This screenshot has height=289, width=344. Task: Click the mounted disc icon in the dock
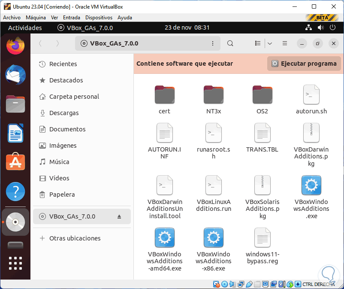click(15, 222)
